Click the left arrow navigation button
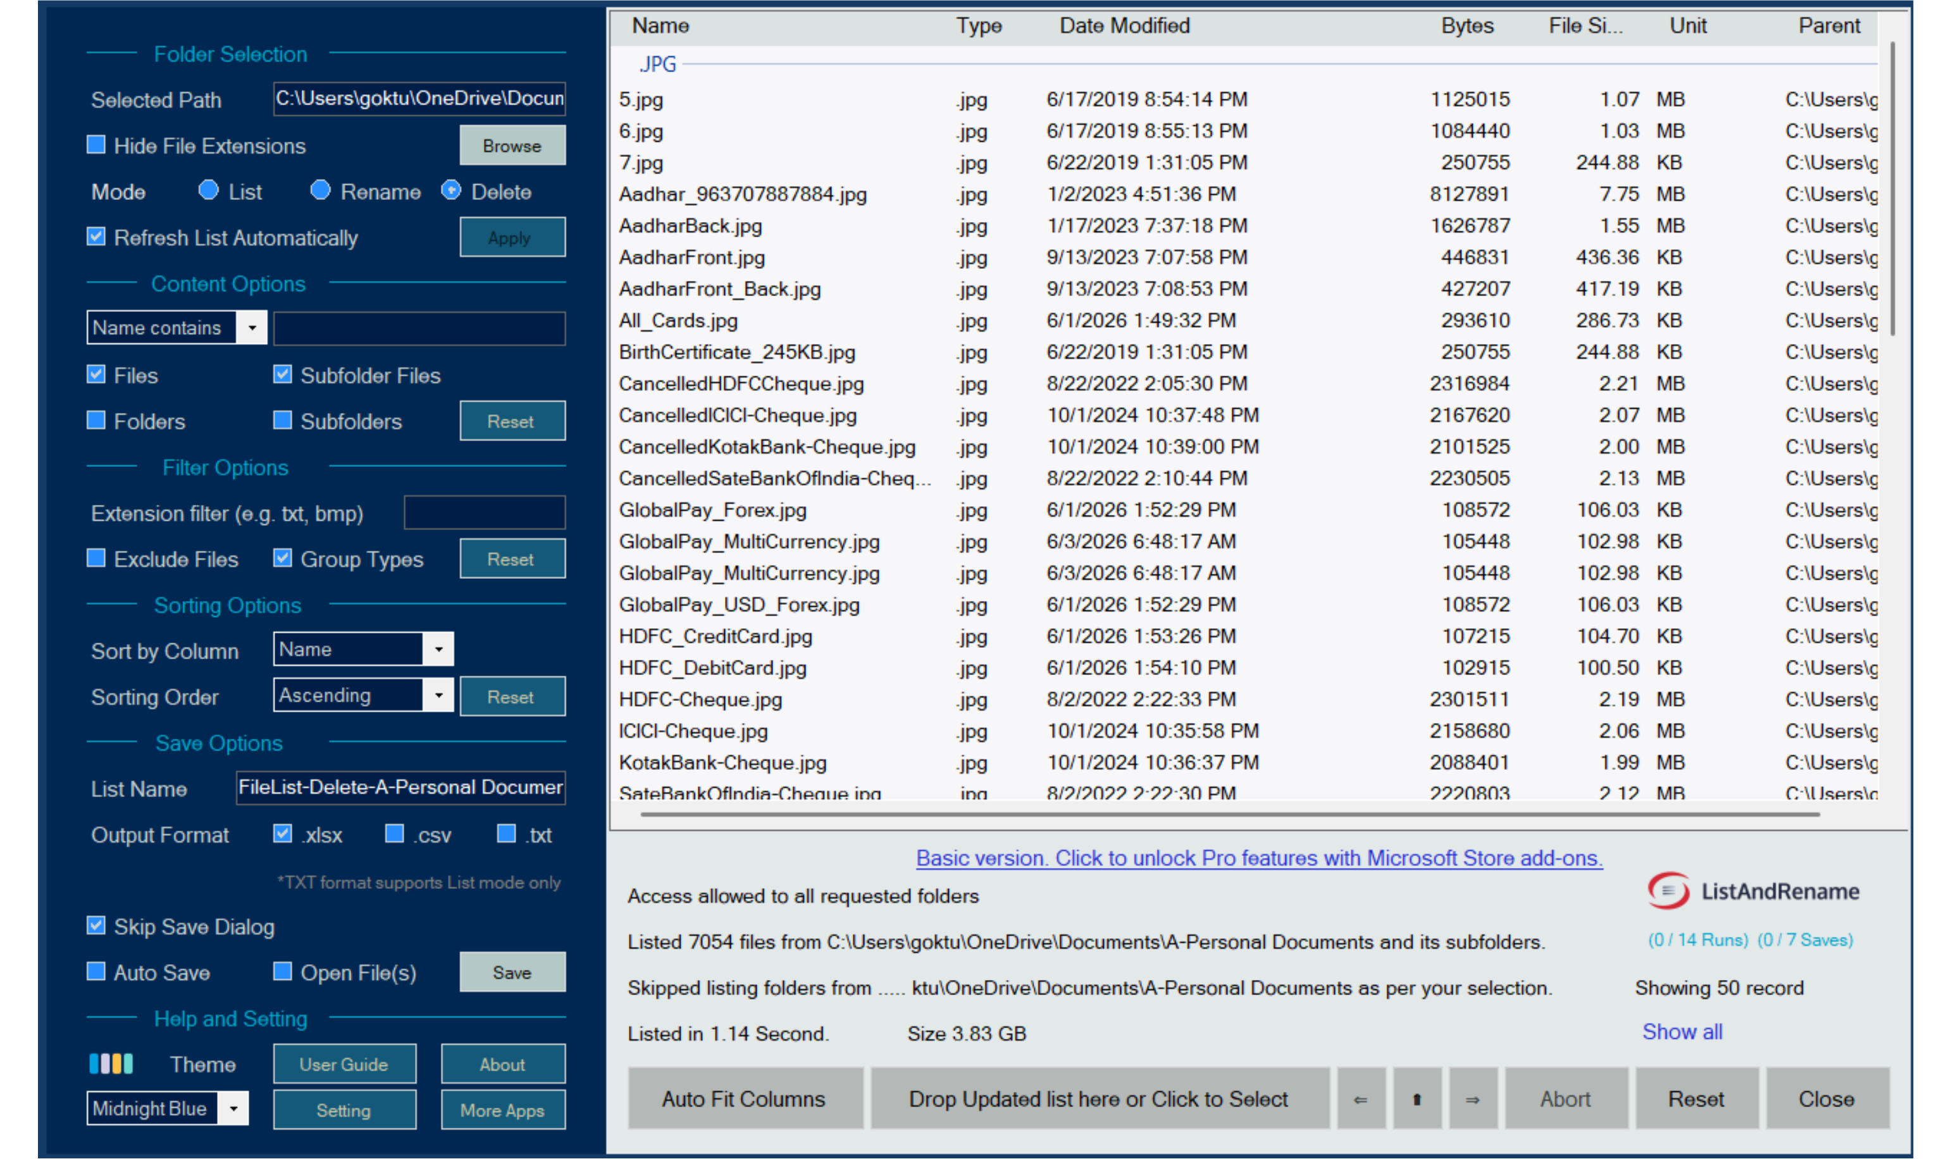1951x1159 pixels. point(1361,1099)
